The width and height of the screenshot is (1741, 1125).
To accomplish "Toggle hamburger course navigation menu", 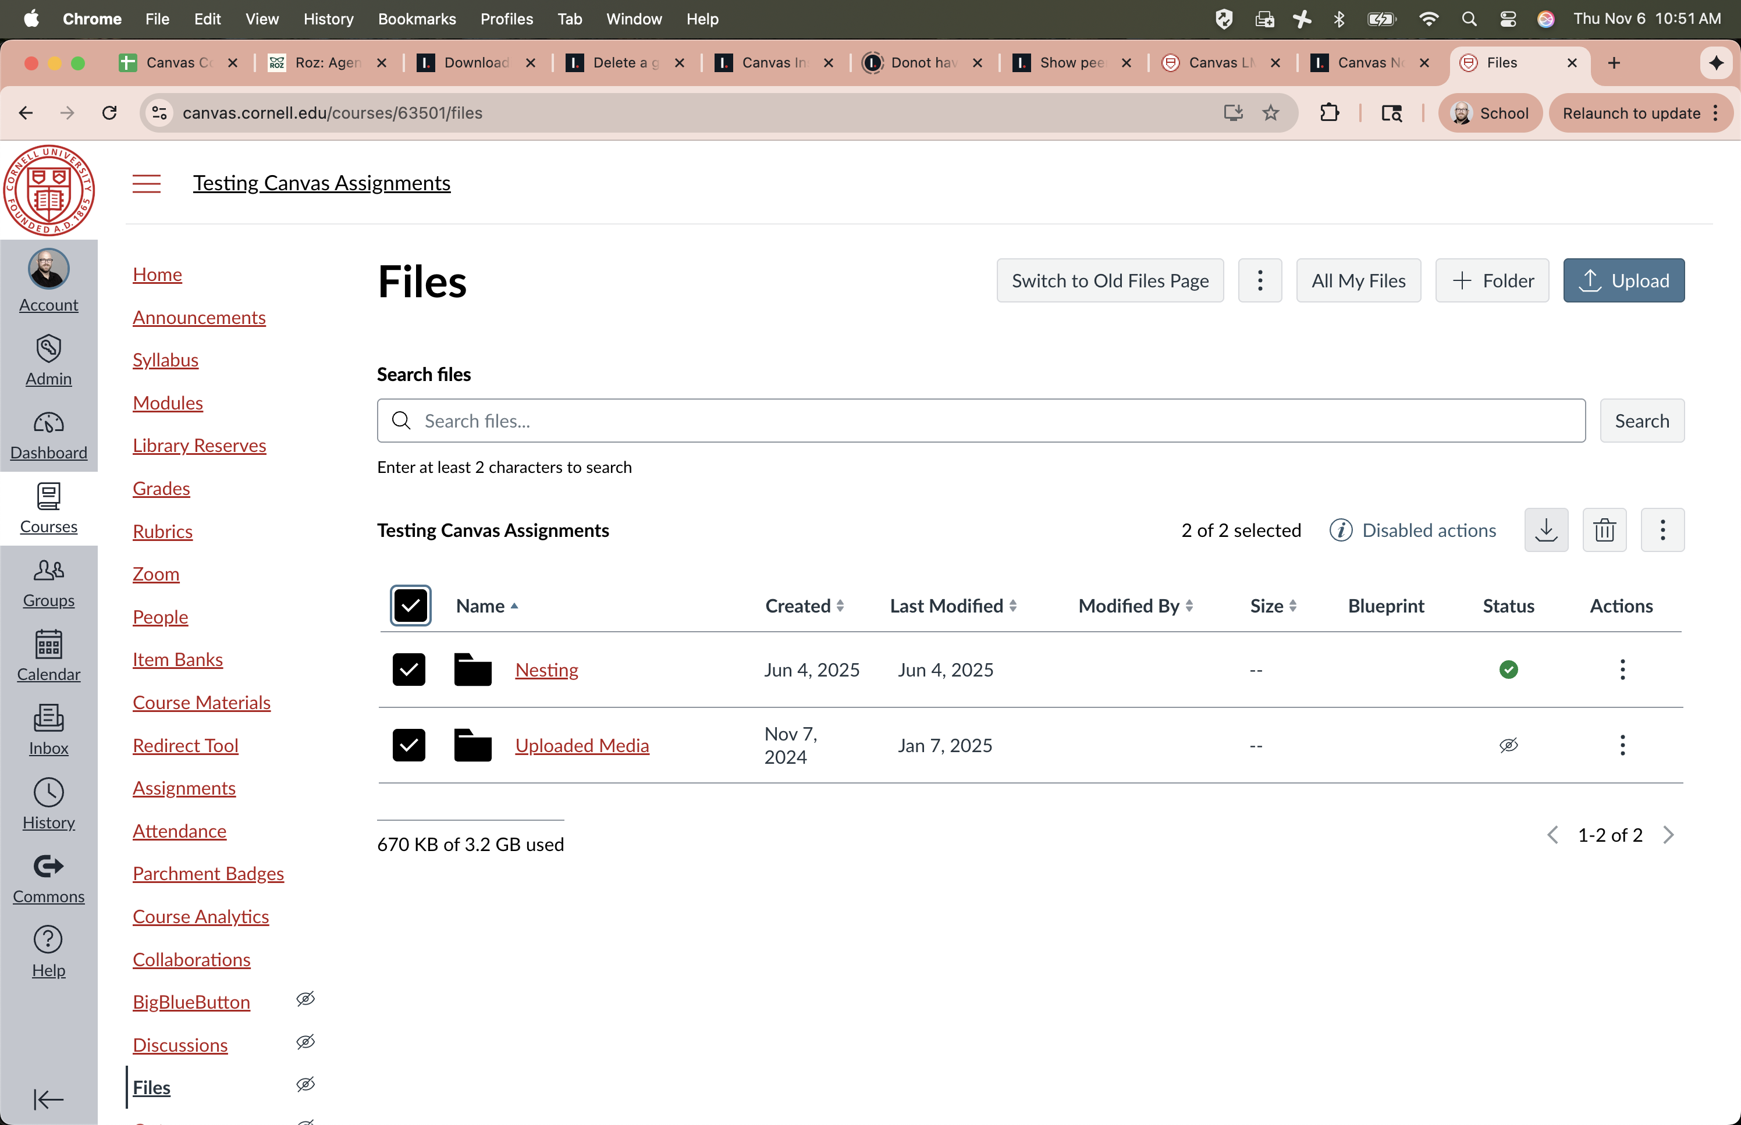I will point(146,183).
